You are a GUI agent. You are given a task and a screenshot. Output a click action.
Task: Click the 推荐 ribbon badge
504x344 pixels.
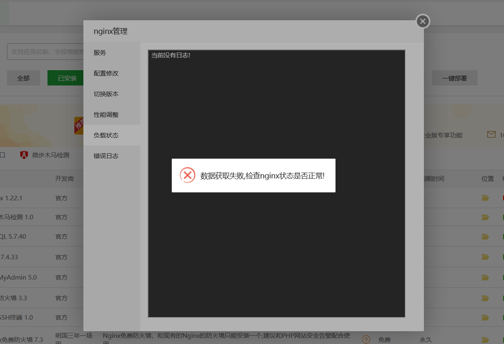click(79, 126)
